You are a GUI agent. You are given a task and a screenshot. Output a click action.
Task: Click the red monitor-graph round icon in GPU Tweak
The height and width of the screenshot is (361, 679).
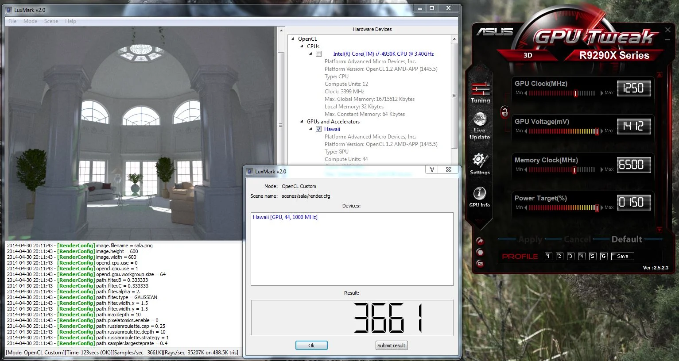[x=480, y=264]
